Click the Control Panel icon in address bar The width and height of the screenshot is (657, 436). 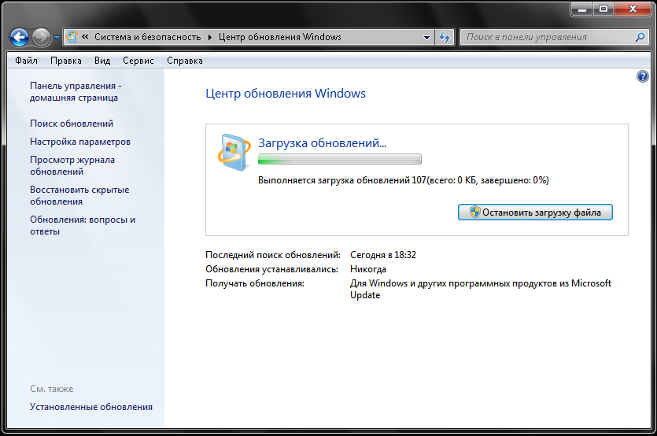pyautogui.click(x=72, y=37)
